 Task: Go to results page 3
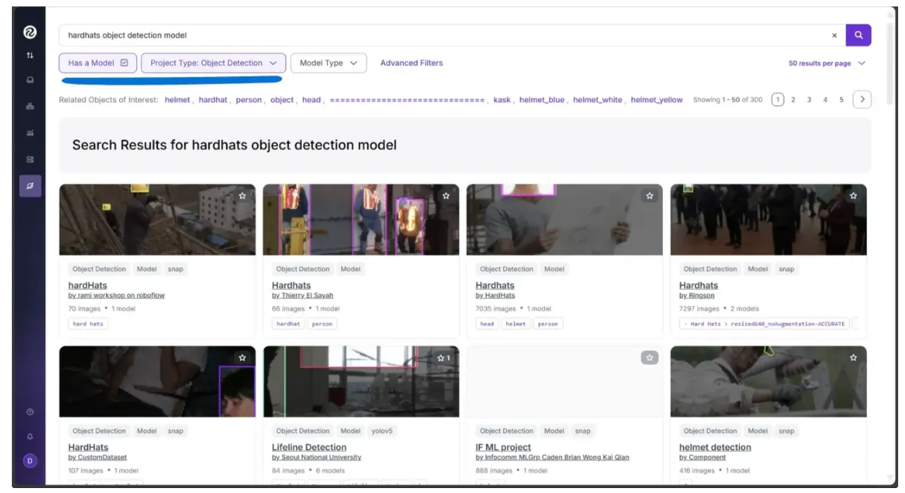pos(809,100)
